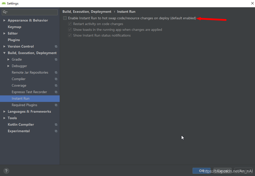Focus the settings search field
This screenshot has height=176, width=255.
coord(30,12)
